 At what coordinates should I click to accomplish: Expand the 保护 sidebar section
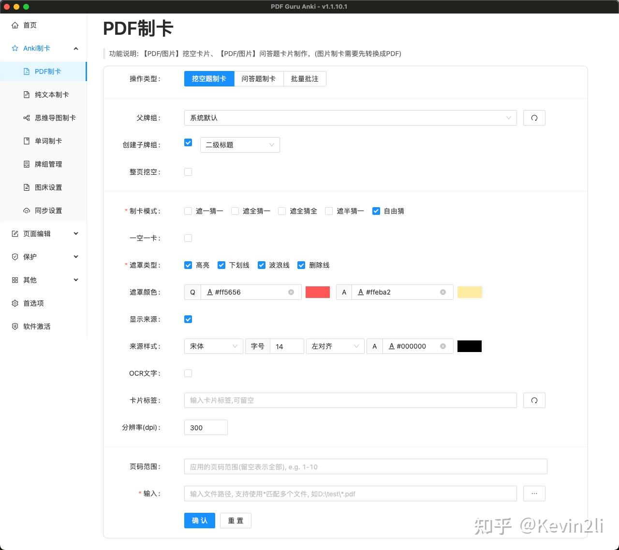(76, 257)
